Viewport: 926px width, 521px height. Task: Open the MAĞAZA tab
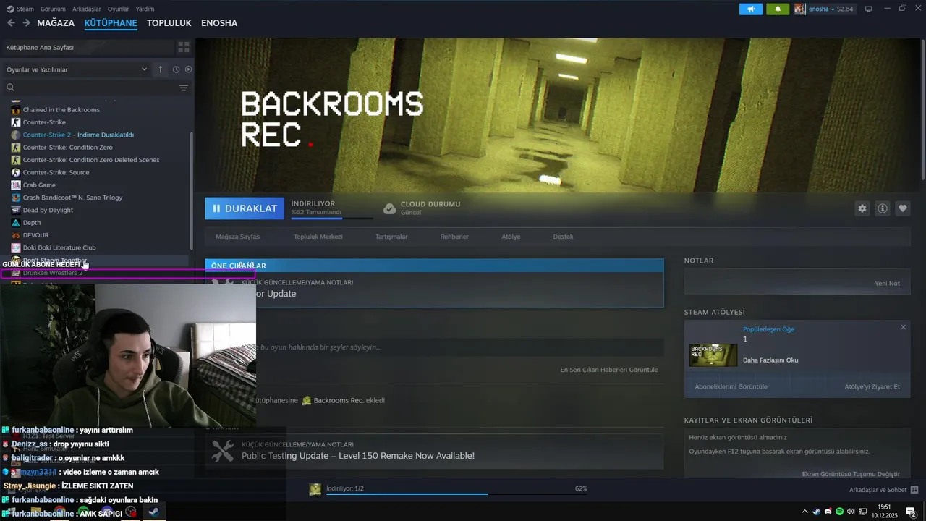point(56,23)
